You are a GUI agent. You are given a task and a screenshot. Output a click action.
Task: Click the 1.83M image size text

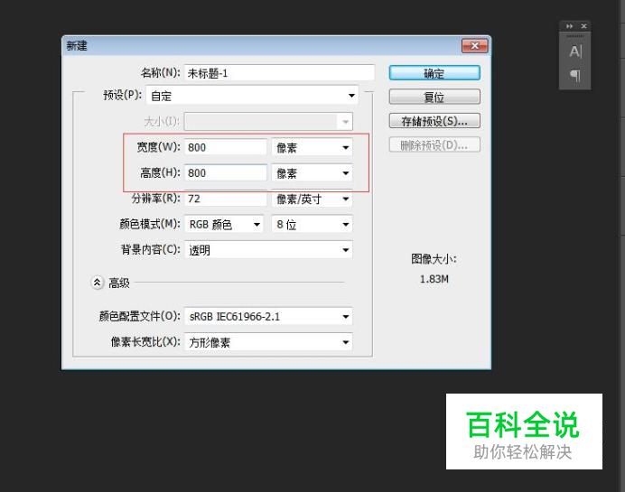click(x=434, y=279)
